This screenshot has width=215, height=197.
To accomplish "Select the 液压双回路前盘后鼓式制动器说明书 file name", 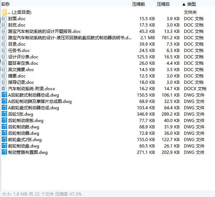I will coord(70,38).
